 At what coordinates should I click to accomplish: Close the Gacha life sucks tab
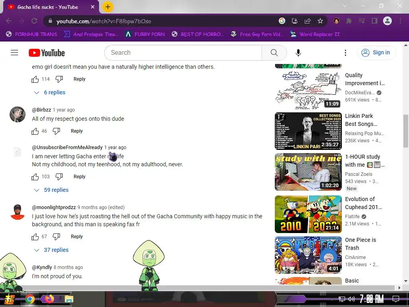click(93, 7)
